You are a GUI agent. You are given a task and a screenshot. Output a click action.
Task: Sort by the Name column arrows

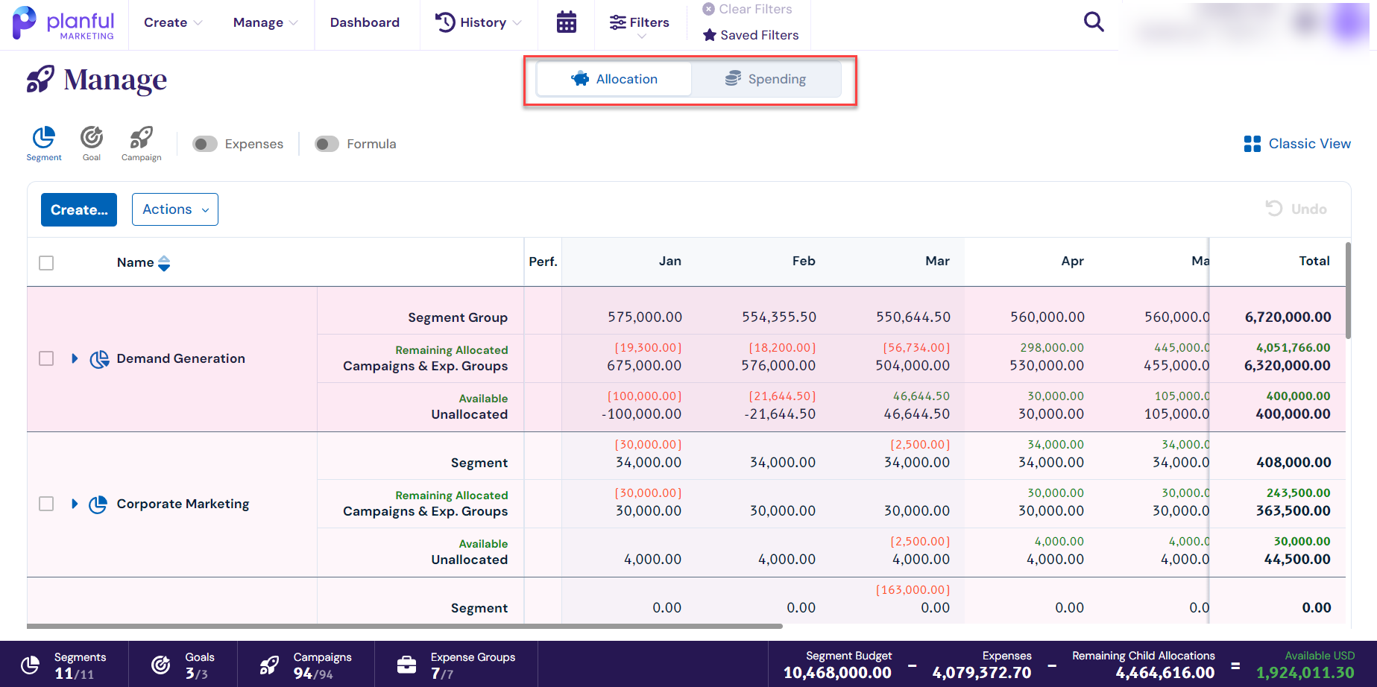tap(164, 263)
